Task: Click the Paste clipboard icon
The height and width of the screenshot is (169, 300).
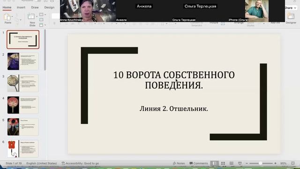Action: pyautogui.click(x=7, y=17)
